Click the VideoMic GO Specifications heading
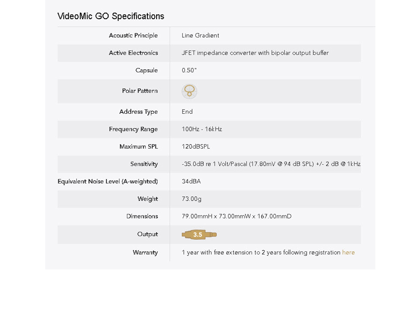410x313 pixels. [x=111, y=16]
